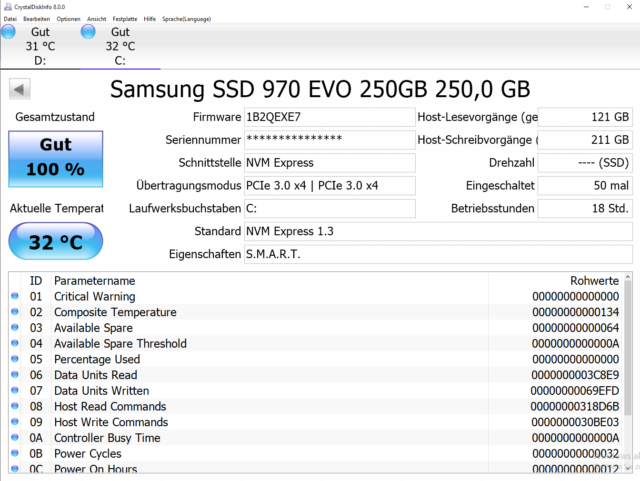
Task: Click the Übertragungsmodus PCIe 3.0 x4 field
Action: point(330,186)
